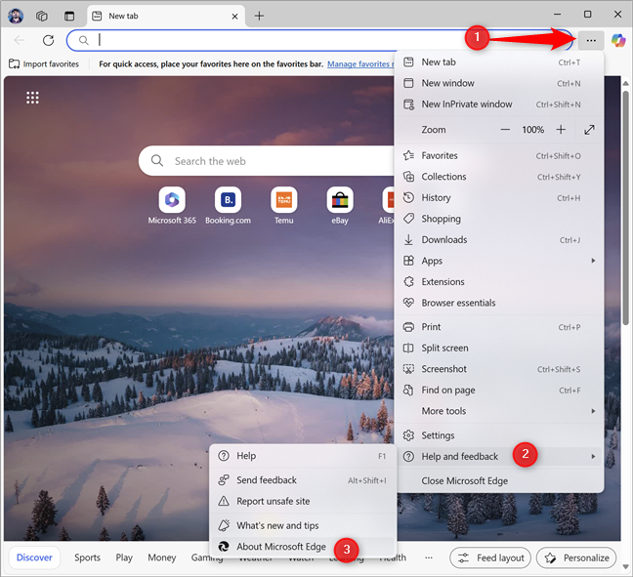The image size is (633, 577).
Task: Open Help in the submenu
Action: 303,456
